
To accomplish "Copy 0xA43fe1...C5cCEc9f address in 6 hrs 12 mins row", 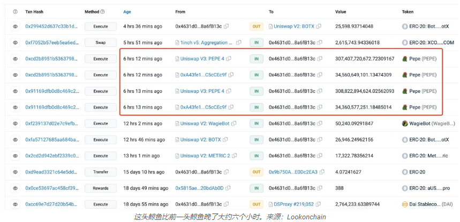I will click(x=231, y=75).
